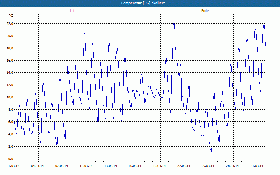The image size is (280, 175).
Task: Click the highest temperature peak above 22 °C
Action: coord(174,21)
